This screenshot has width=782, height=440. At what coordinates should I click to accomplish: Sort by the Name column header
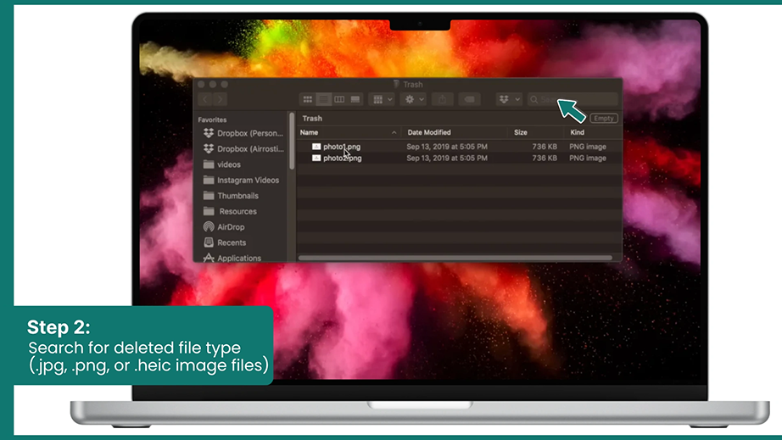[310, 132]
